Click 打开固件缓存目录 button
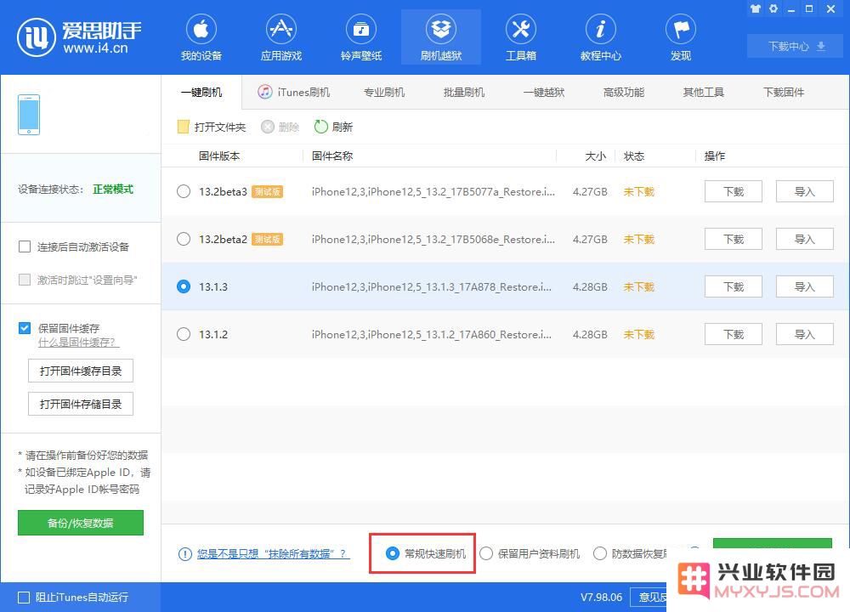Screen dimensions: 850x612 pyautogui.click(x=81, y=371)
